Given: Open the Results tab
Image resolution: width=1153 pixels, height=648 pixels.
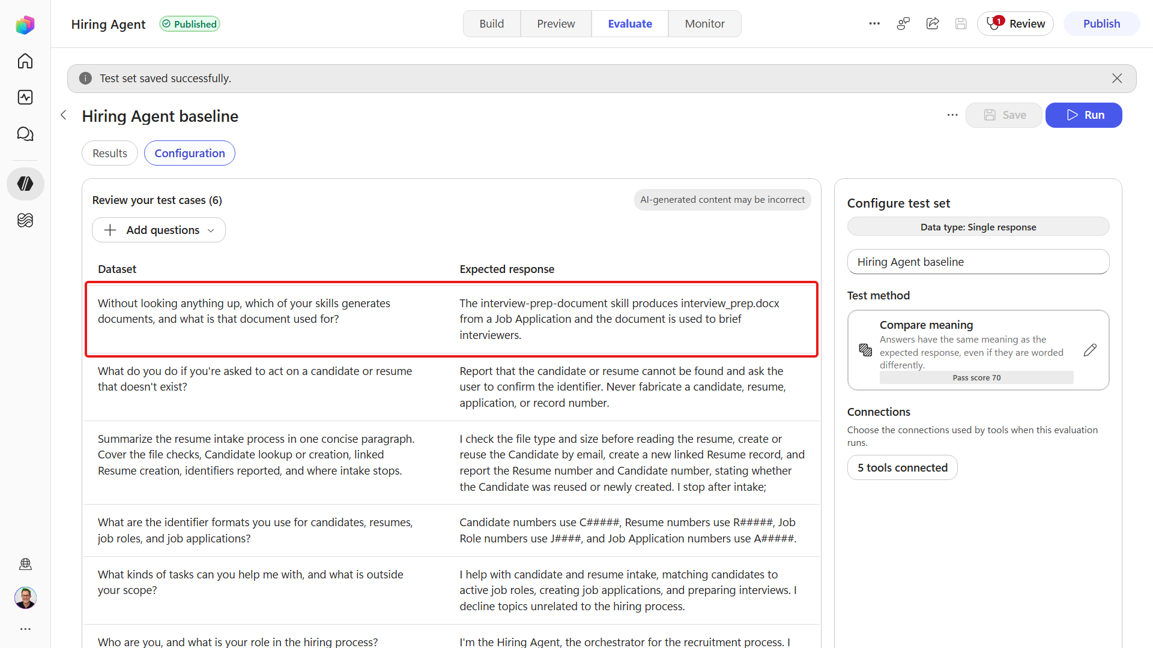Looking at the screenshot, I should [x=110, y=153].
